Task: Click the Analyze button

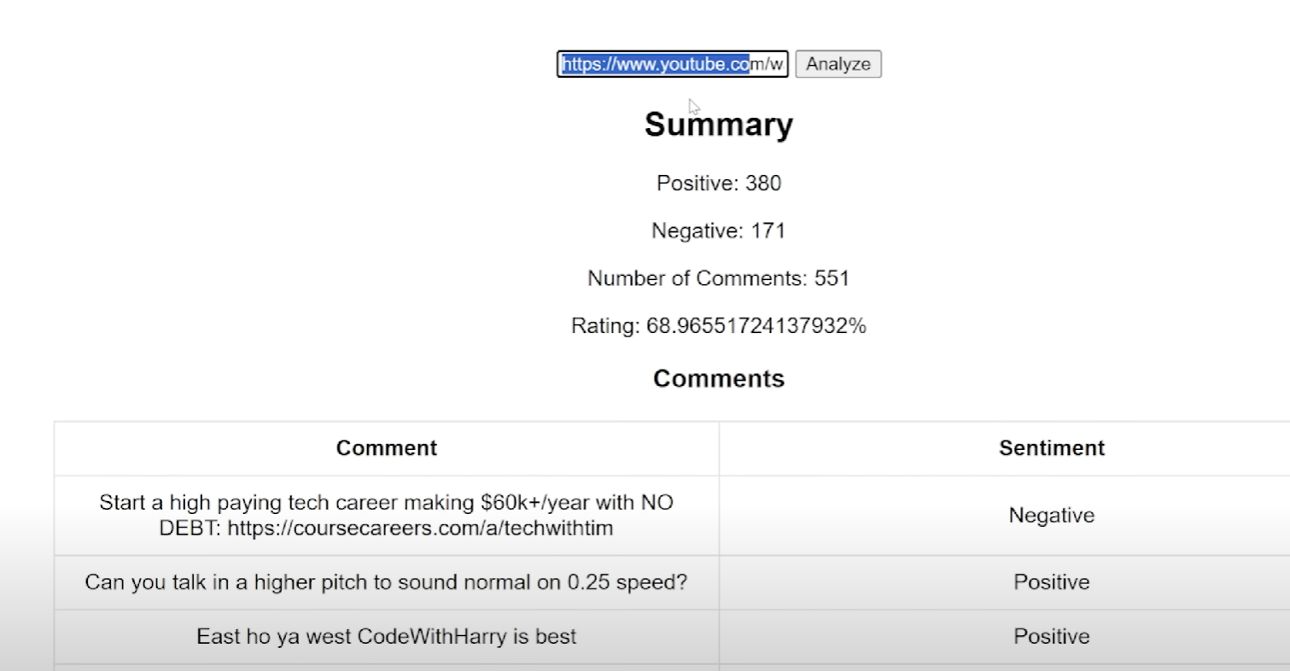Action: (x=838, y=64)
